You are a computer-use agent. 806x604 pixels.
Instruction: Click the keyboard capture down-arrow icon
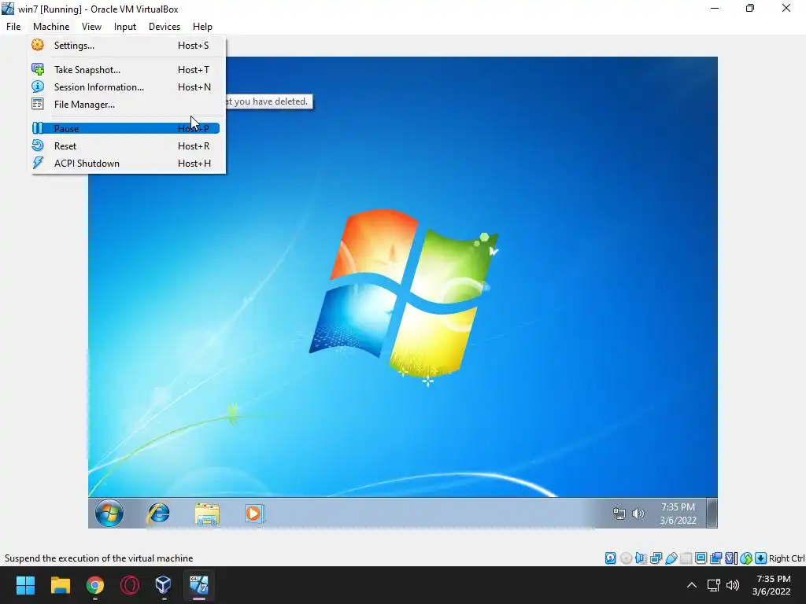761,558
